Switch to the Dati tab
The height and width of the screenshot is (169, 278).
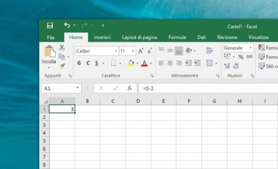pyautogui.click(x=202, y=38)
